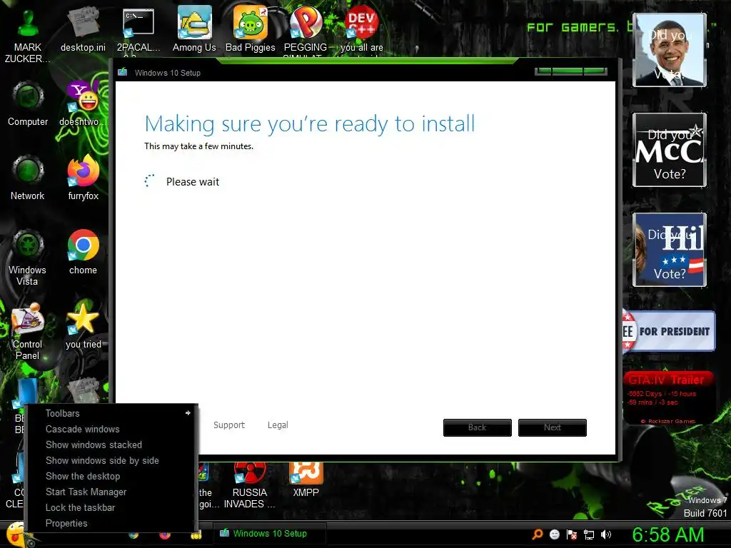Open the RUSSIA INVADES desktop shortcut
This screenshot has height=548, width=731.
coord(249,485)
